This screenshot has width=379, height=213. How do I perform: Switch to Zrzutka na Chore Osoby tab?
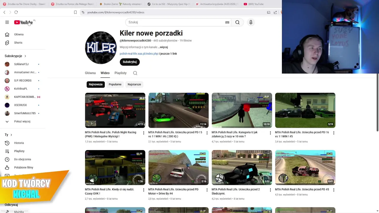point(24,4)
